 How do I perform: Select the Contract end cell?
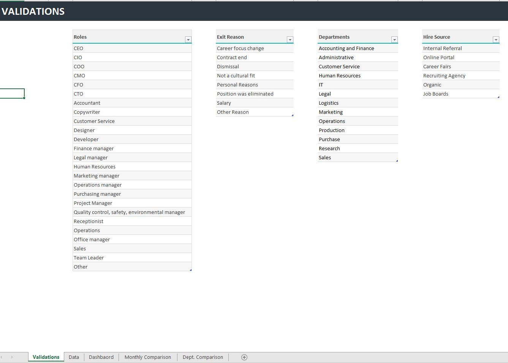pos(255,57)
